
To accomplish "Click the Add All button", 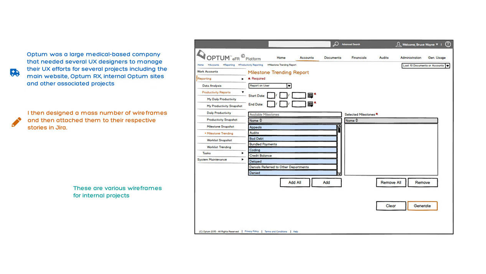I will pyautogui.click(x=295, y=183).
